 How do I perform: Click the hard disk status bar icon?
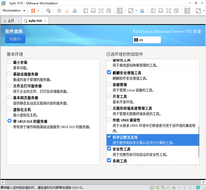(152, 188)
